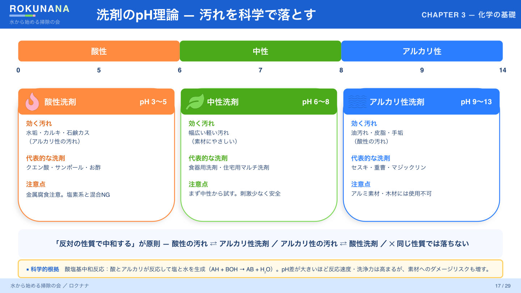Click the 注意点 heading in neutral card
Screen dimensions: 521x293
pyautogui.click(x=198, y=184)
